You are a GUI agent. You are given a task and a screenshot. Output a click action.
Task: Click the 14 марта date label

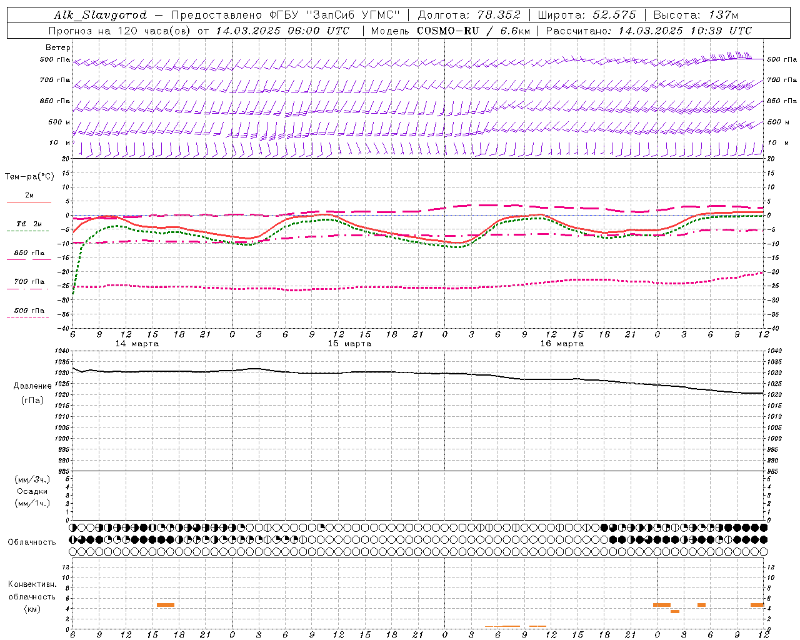137,344
